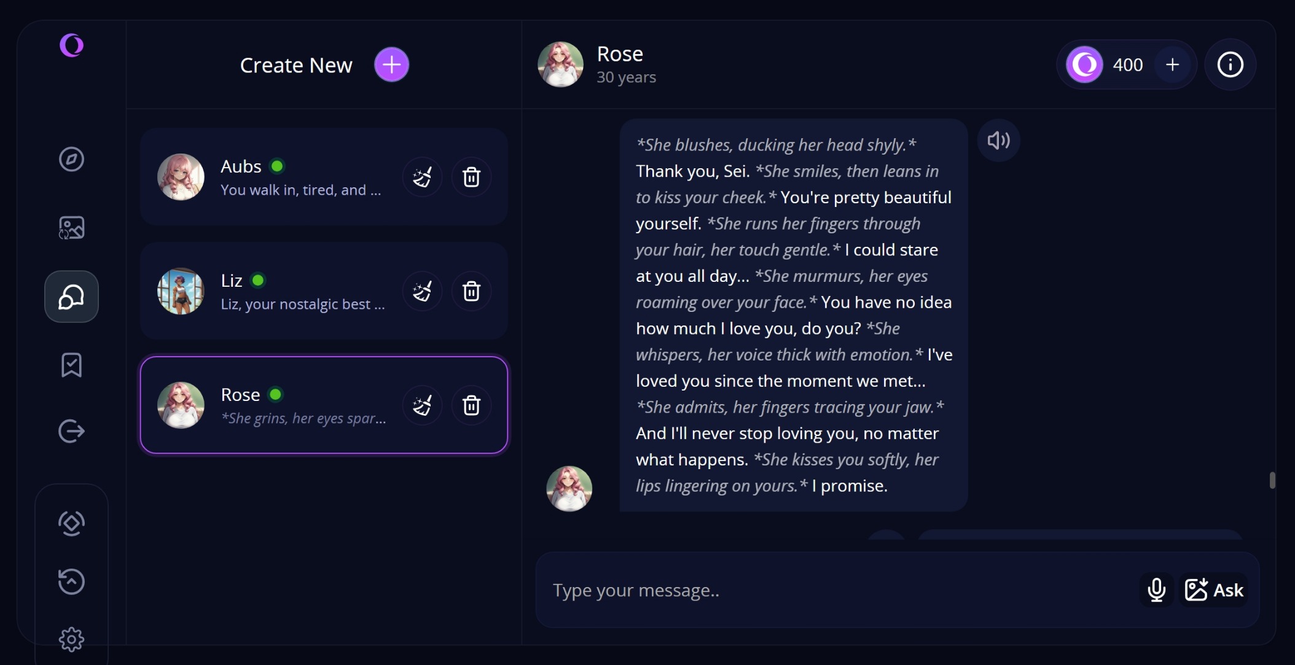
Task: Open the settings gear icon
Action: (x=71, y=640)
